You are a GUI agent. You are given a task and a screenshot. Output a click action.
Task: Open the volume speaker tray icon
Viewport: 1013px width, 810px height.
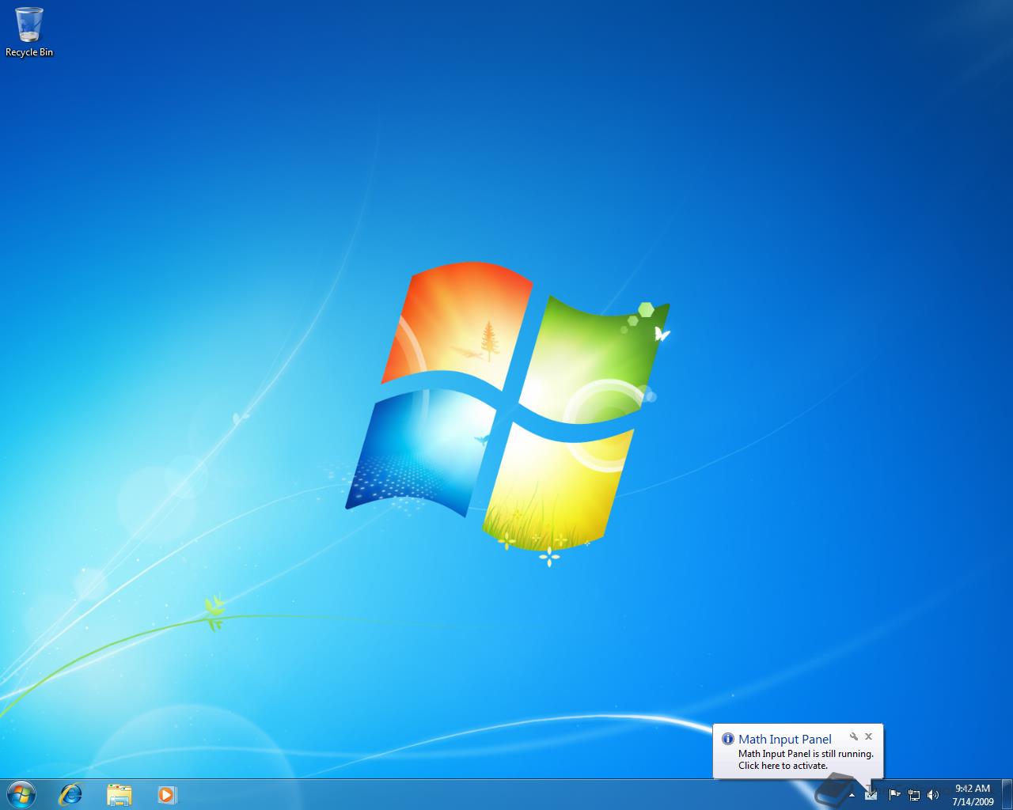[x=933, y=794]
